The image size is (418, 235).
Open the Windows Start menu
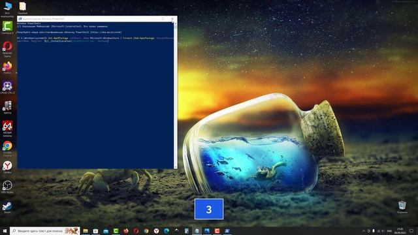[5, 230]
